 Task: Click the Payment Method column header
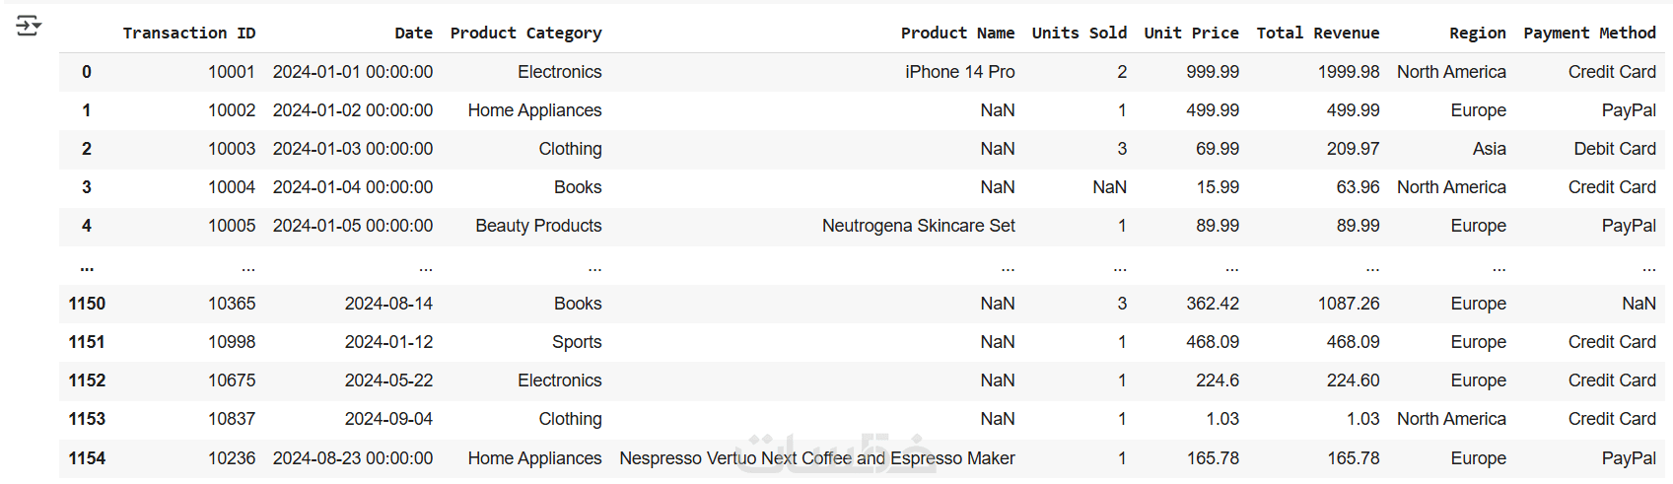pos(1589,34)
